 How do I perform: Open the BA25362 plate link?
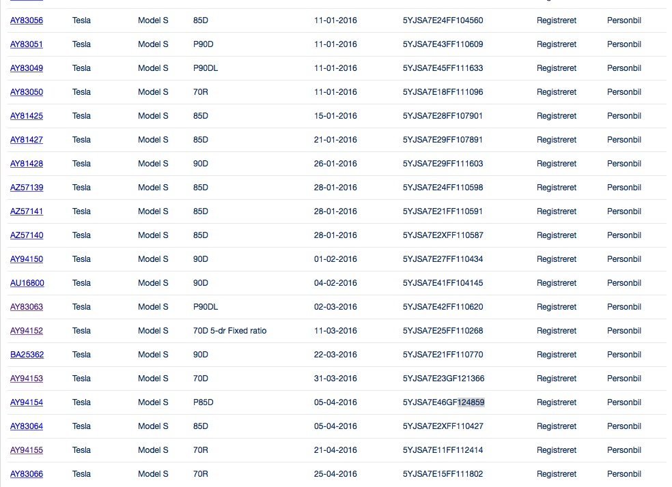[x=27, y=355]
